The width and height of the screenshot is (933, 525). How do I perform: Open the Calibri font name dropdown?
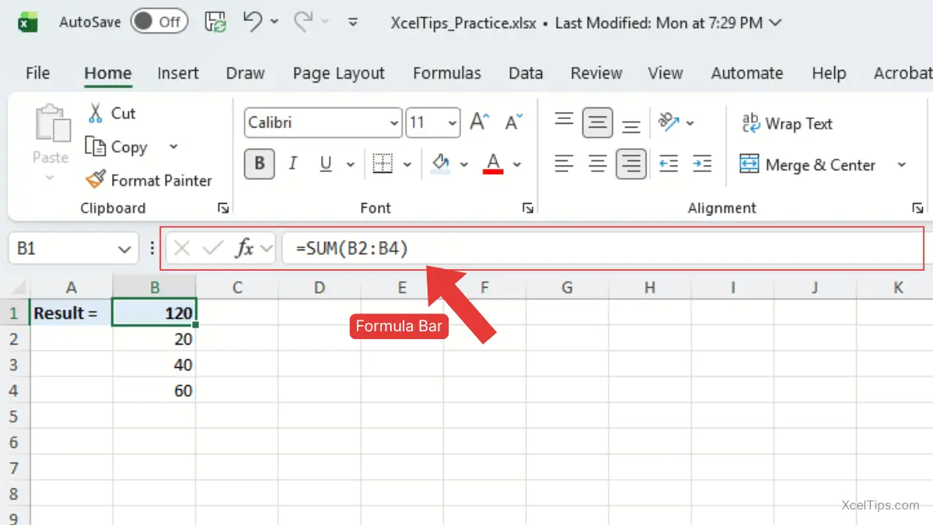(393, 123)
